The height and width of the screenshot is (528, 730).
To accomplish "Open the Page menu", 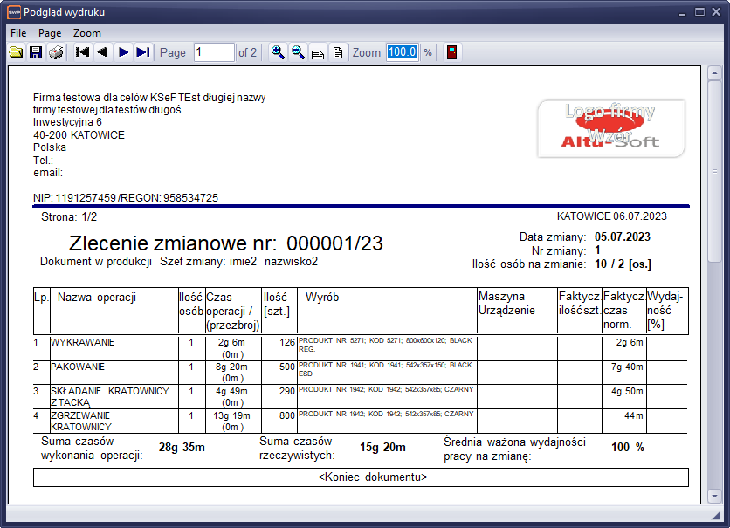I will tap(50, 32).
